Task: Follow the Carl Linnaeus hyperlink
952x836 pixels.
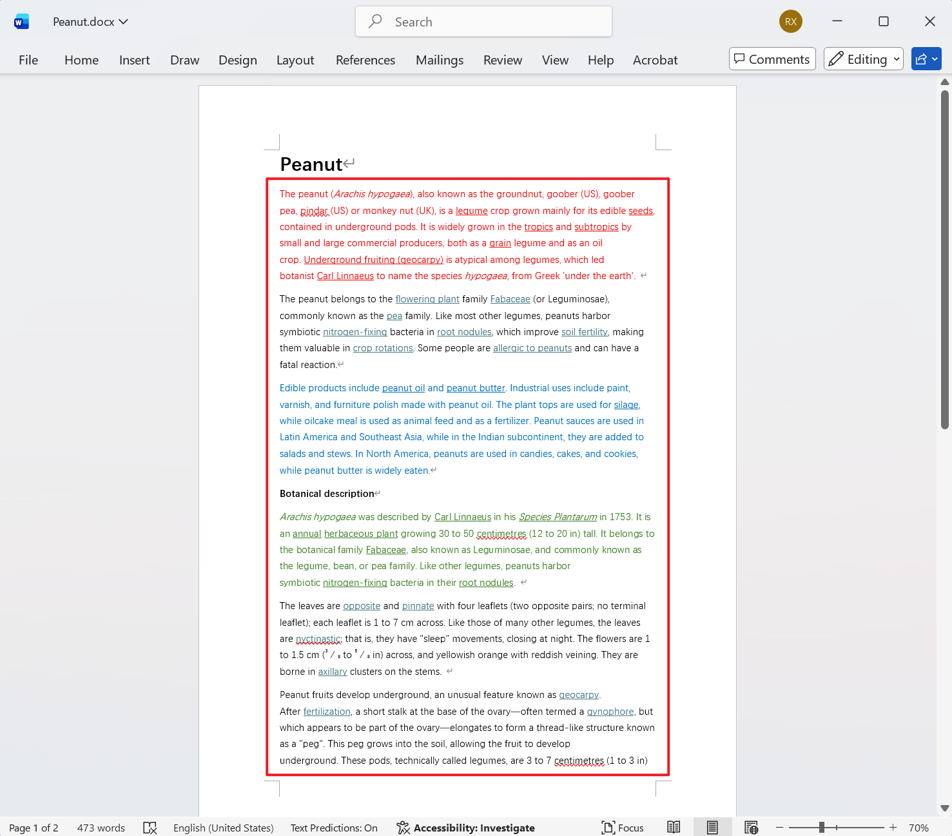Action: [345, 275]
